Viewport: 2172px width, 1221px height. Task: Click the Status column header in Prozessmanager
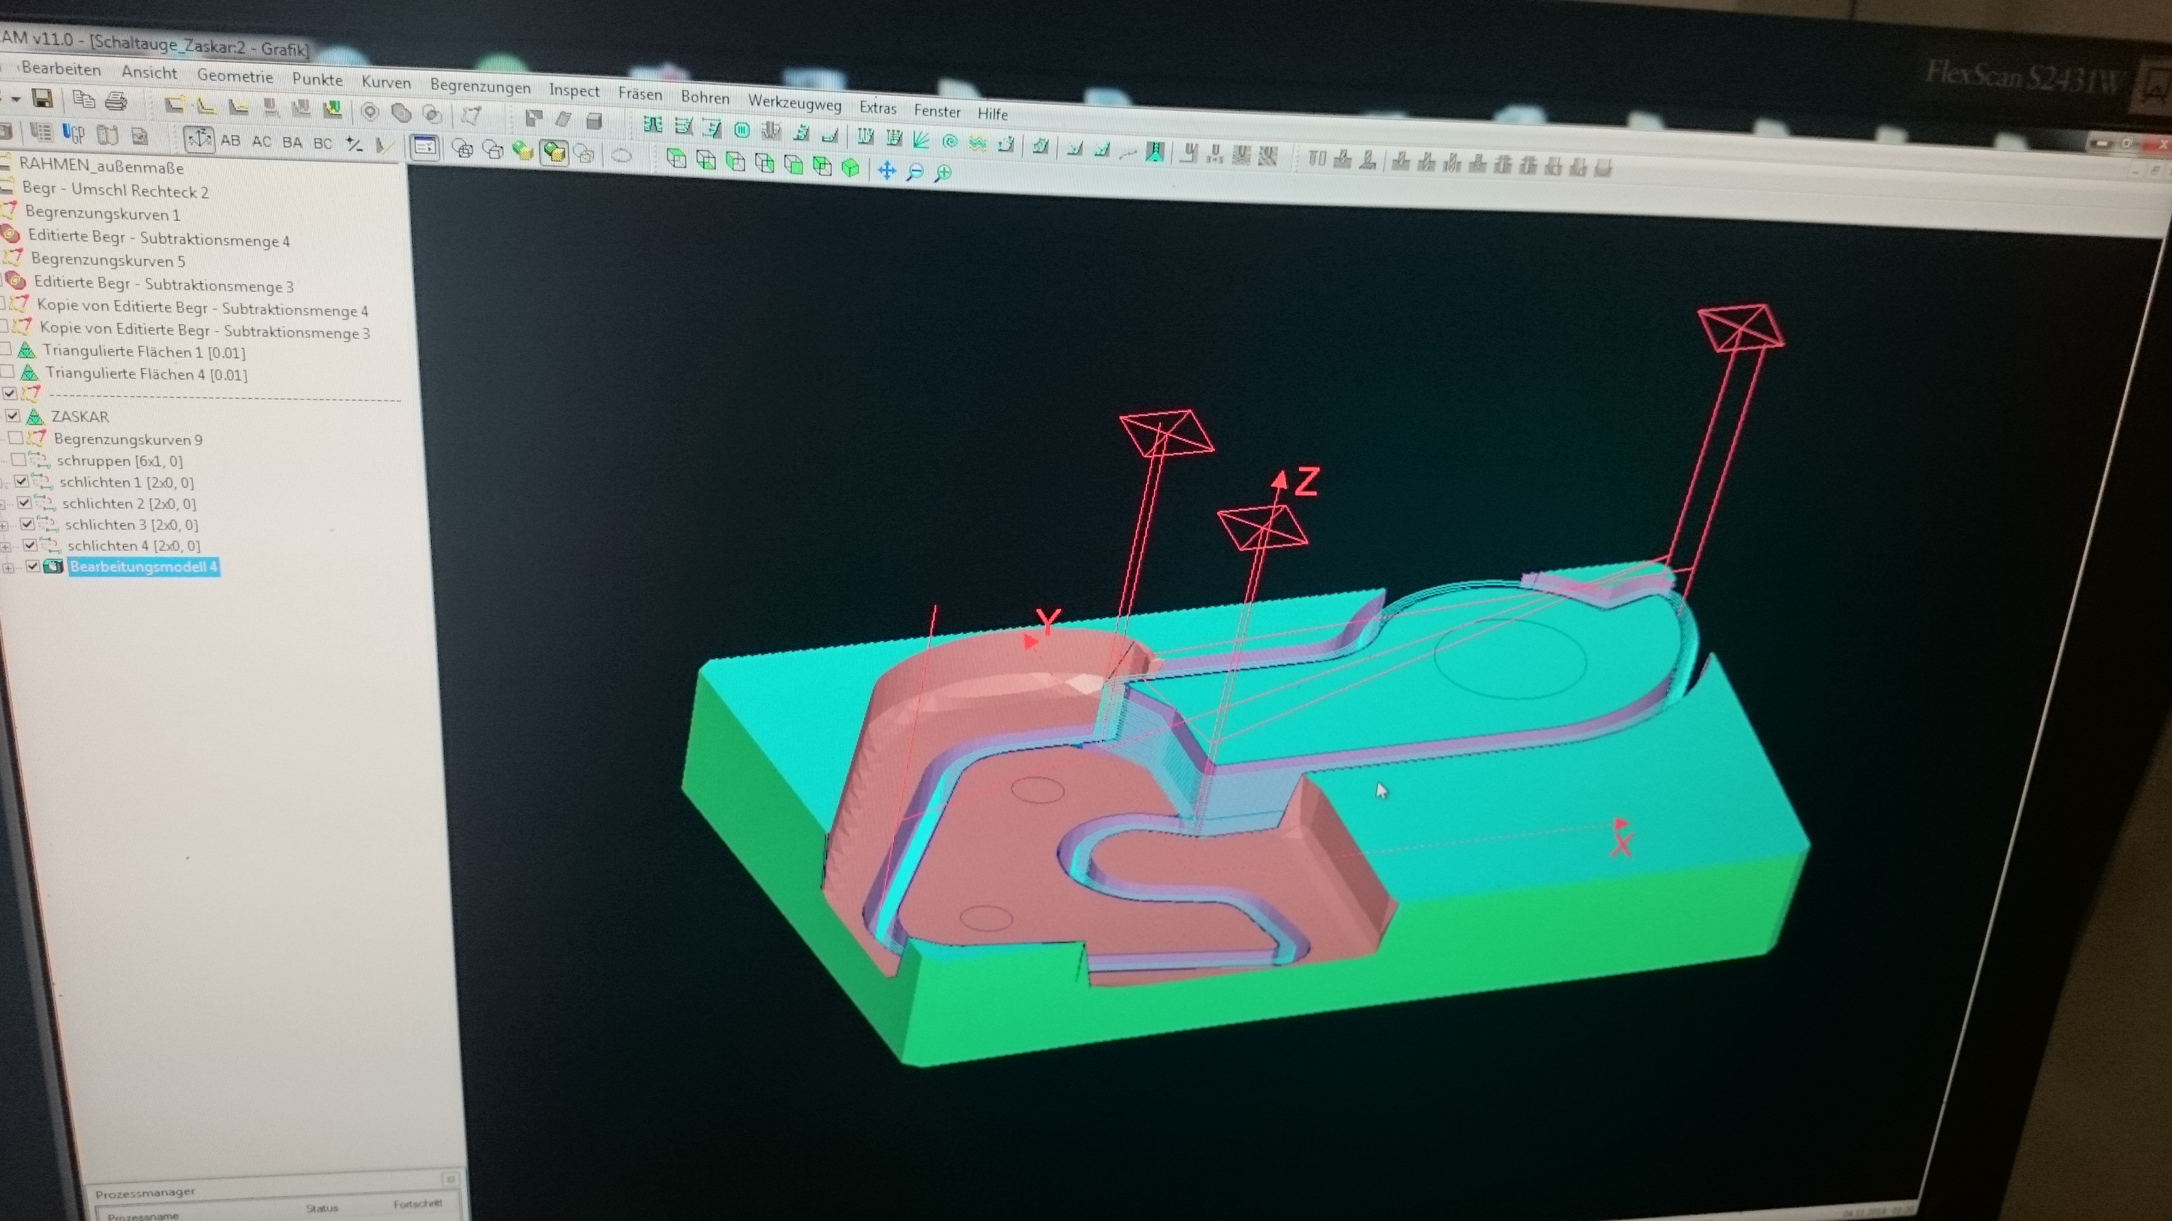click(x=321, y=1207)
